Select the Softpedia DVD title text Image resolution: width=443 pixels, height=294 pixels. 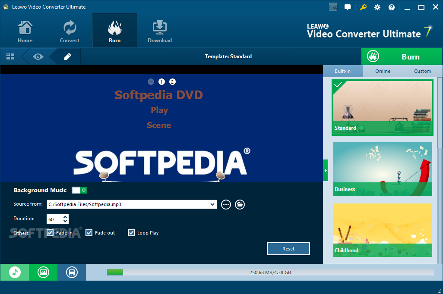[x=158, y=95]
